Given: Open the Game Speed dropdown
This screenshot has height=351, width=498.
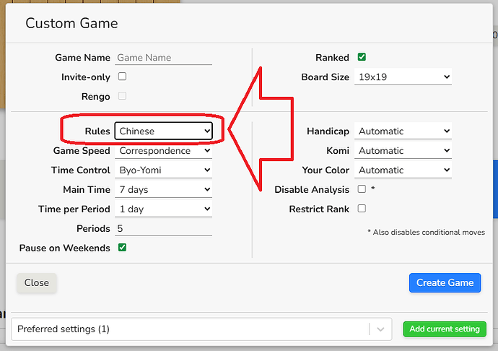Looking at the screenshot, I should tap(163, 151).
